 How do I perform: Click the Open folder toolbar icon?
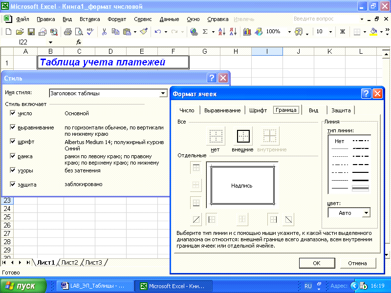click(x=20, y=32)
